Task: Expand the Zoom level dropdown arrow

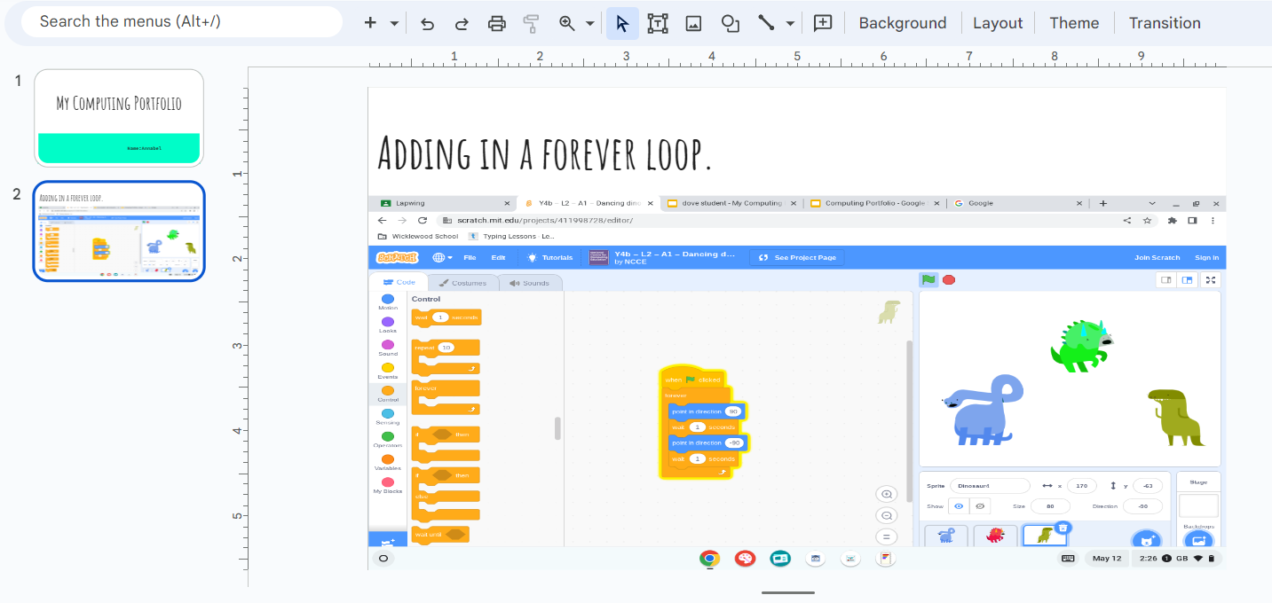Action: (590, 23)
